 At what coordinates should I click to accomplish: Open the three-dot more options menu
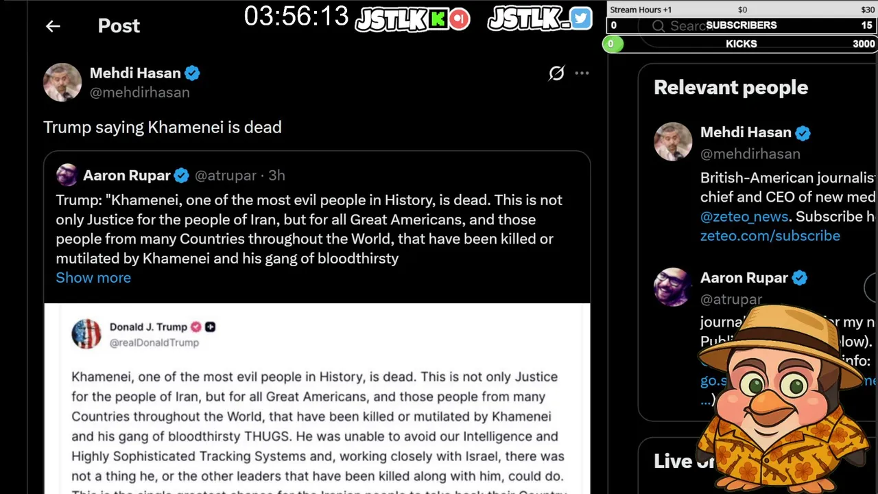(582, 73)
